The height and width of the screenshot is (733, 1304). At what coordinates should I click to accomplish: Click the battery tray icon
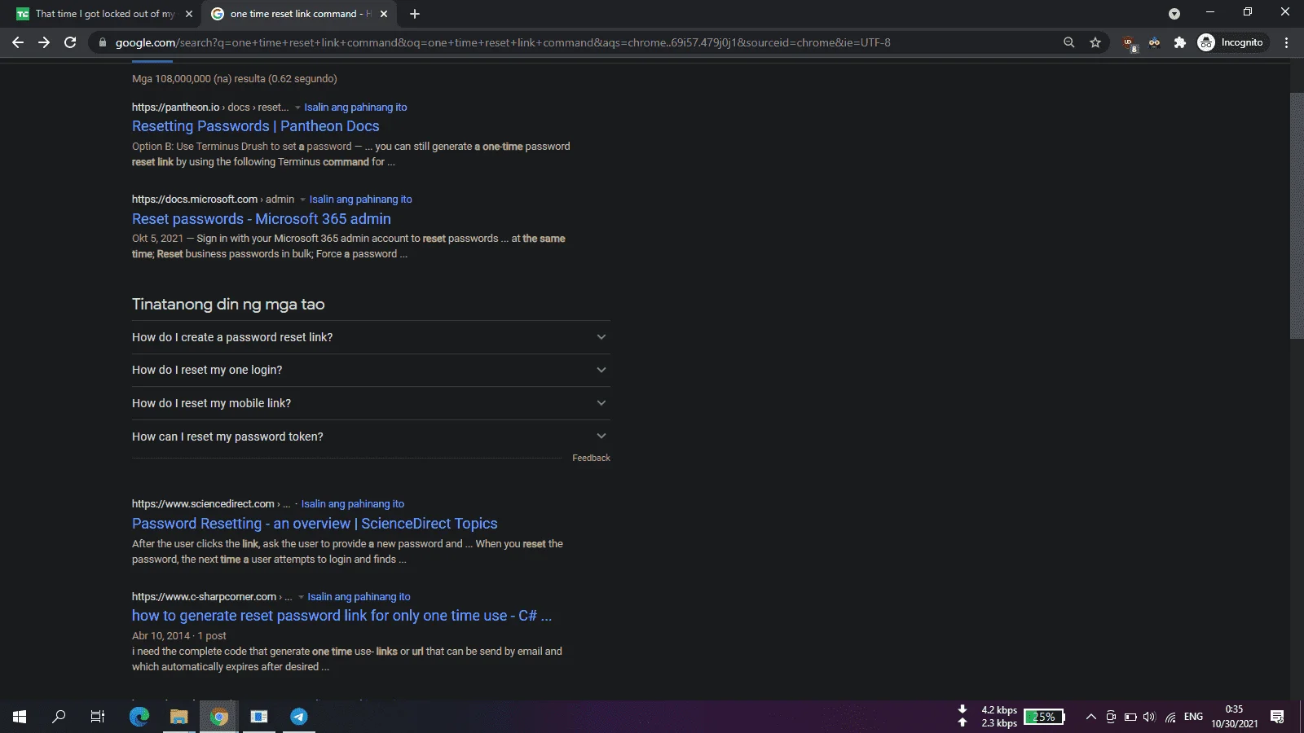[x=1130, y=717]
